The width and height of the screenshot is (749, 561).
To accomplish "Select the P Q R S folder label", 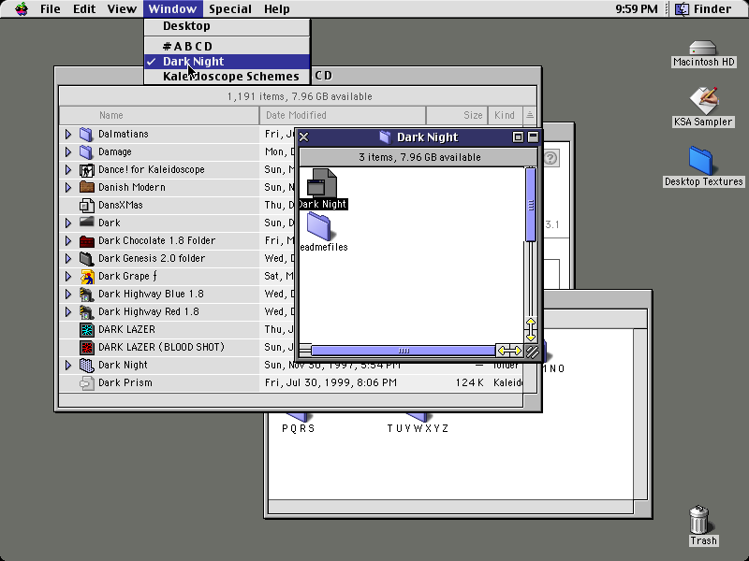I will point(298,428).
